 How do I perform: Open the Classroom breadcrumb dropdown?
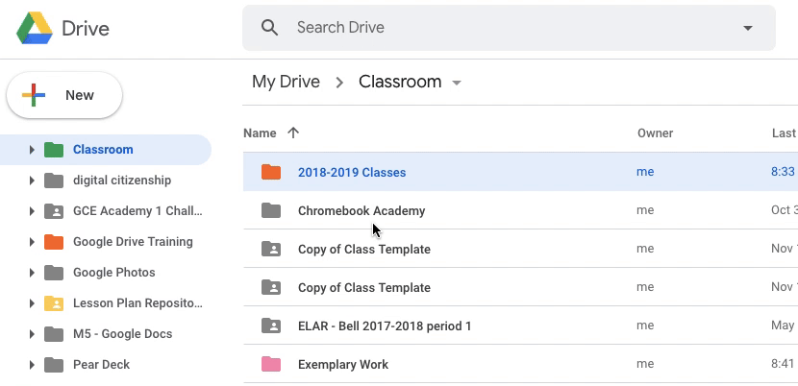pos(457,83)
